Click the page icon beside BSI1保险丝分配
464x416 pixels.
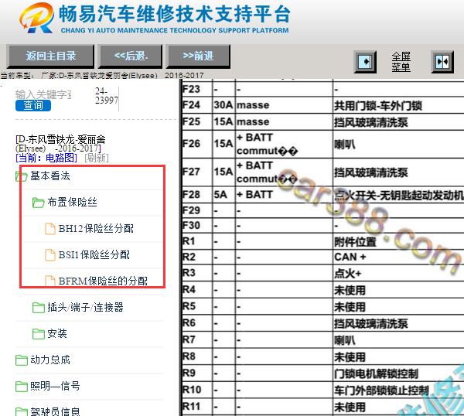point(50,255)
